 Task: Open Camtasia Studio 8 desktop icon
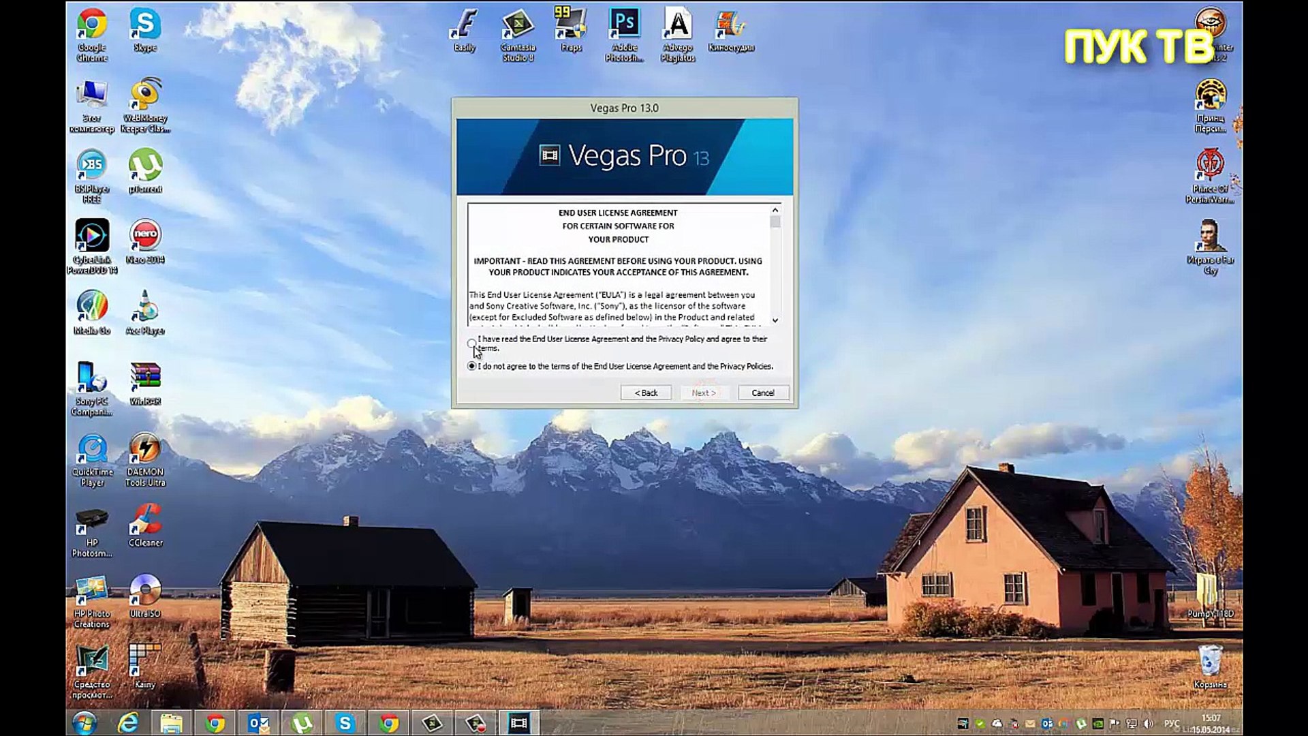click(518, 34)
